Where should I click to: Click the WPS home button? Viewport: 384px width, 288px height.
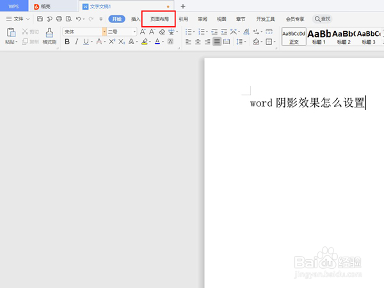coord(13,6)
